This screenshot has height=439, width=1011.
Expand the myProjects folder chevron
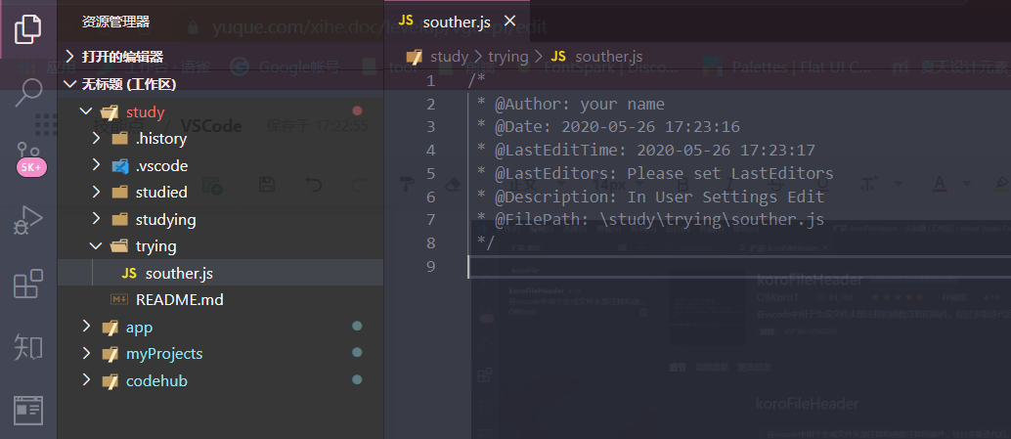click(86, 354)
